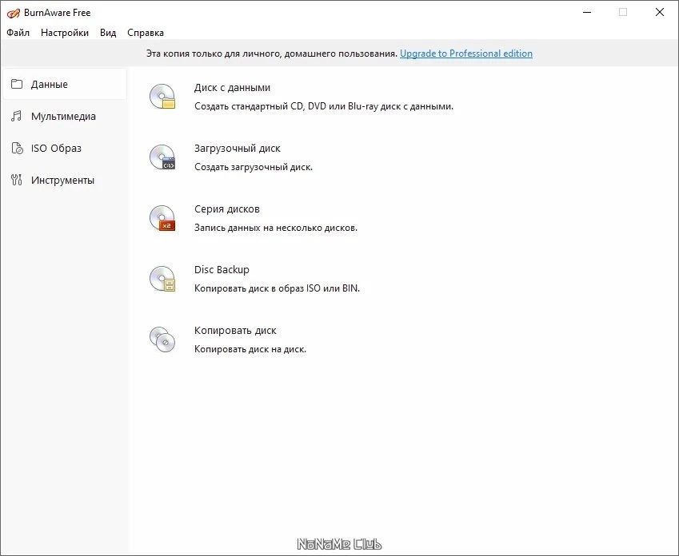Click the Disc Backup icon
The height and width of the screenshot is (556, 679).
pos(162,278)
